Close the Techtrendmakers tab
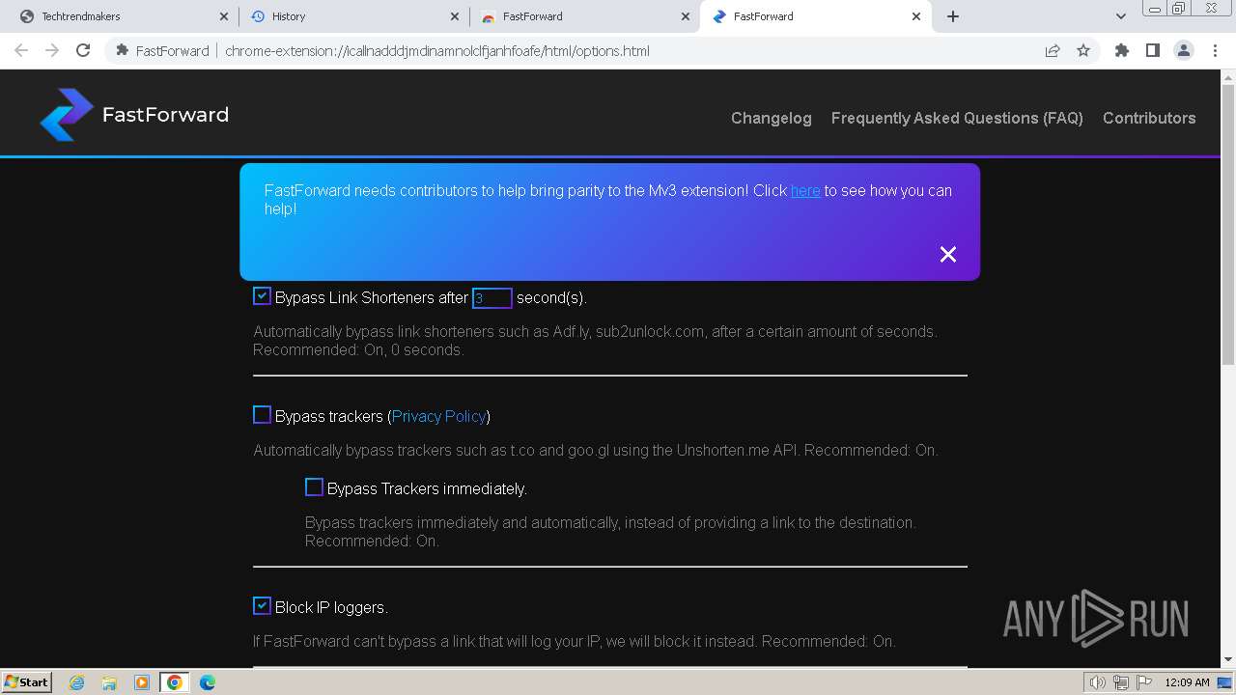1236x695 pixels. (223, 16)
